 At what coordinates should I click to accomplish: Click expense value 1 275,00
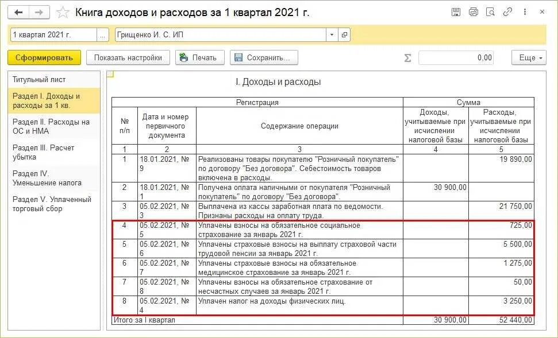coord(517,263)
